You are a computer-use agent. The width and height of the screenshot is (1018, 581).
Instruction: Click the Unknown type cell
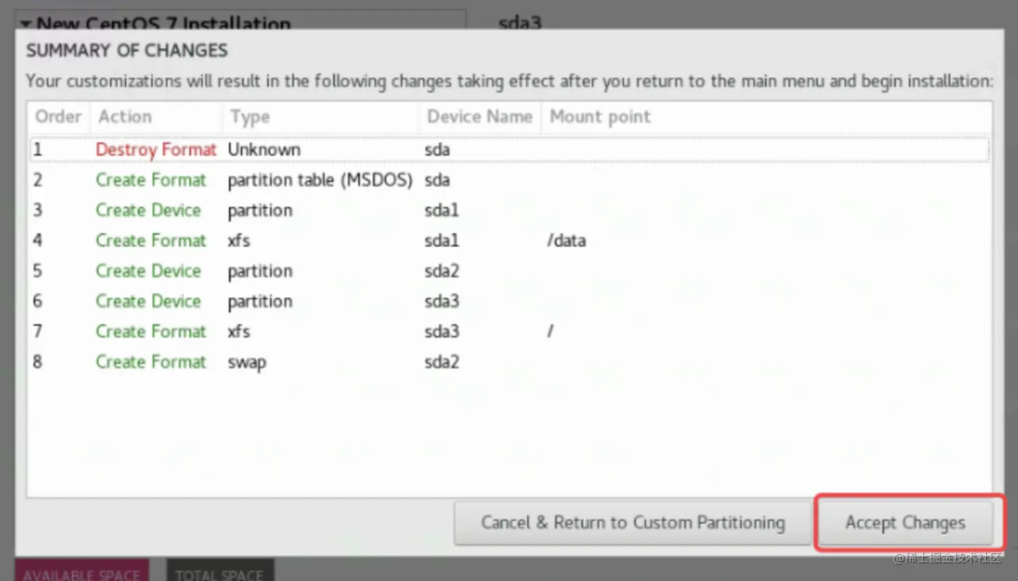point(264,149)
